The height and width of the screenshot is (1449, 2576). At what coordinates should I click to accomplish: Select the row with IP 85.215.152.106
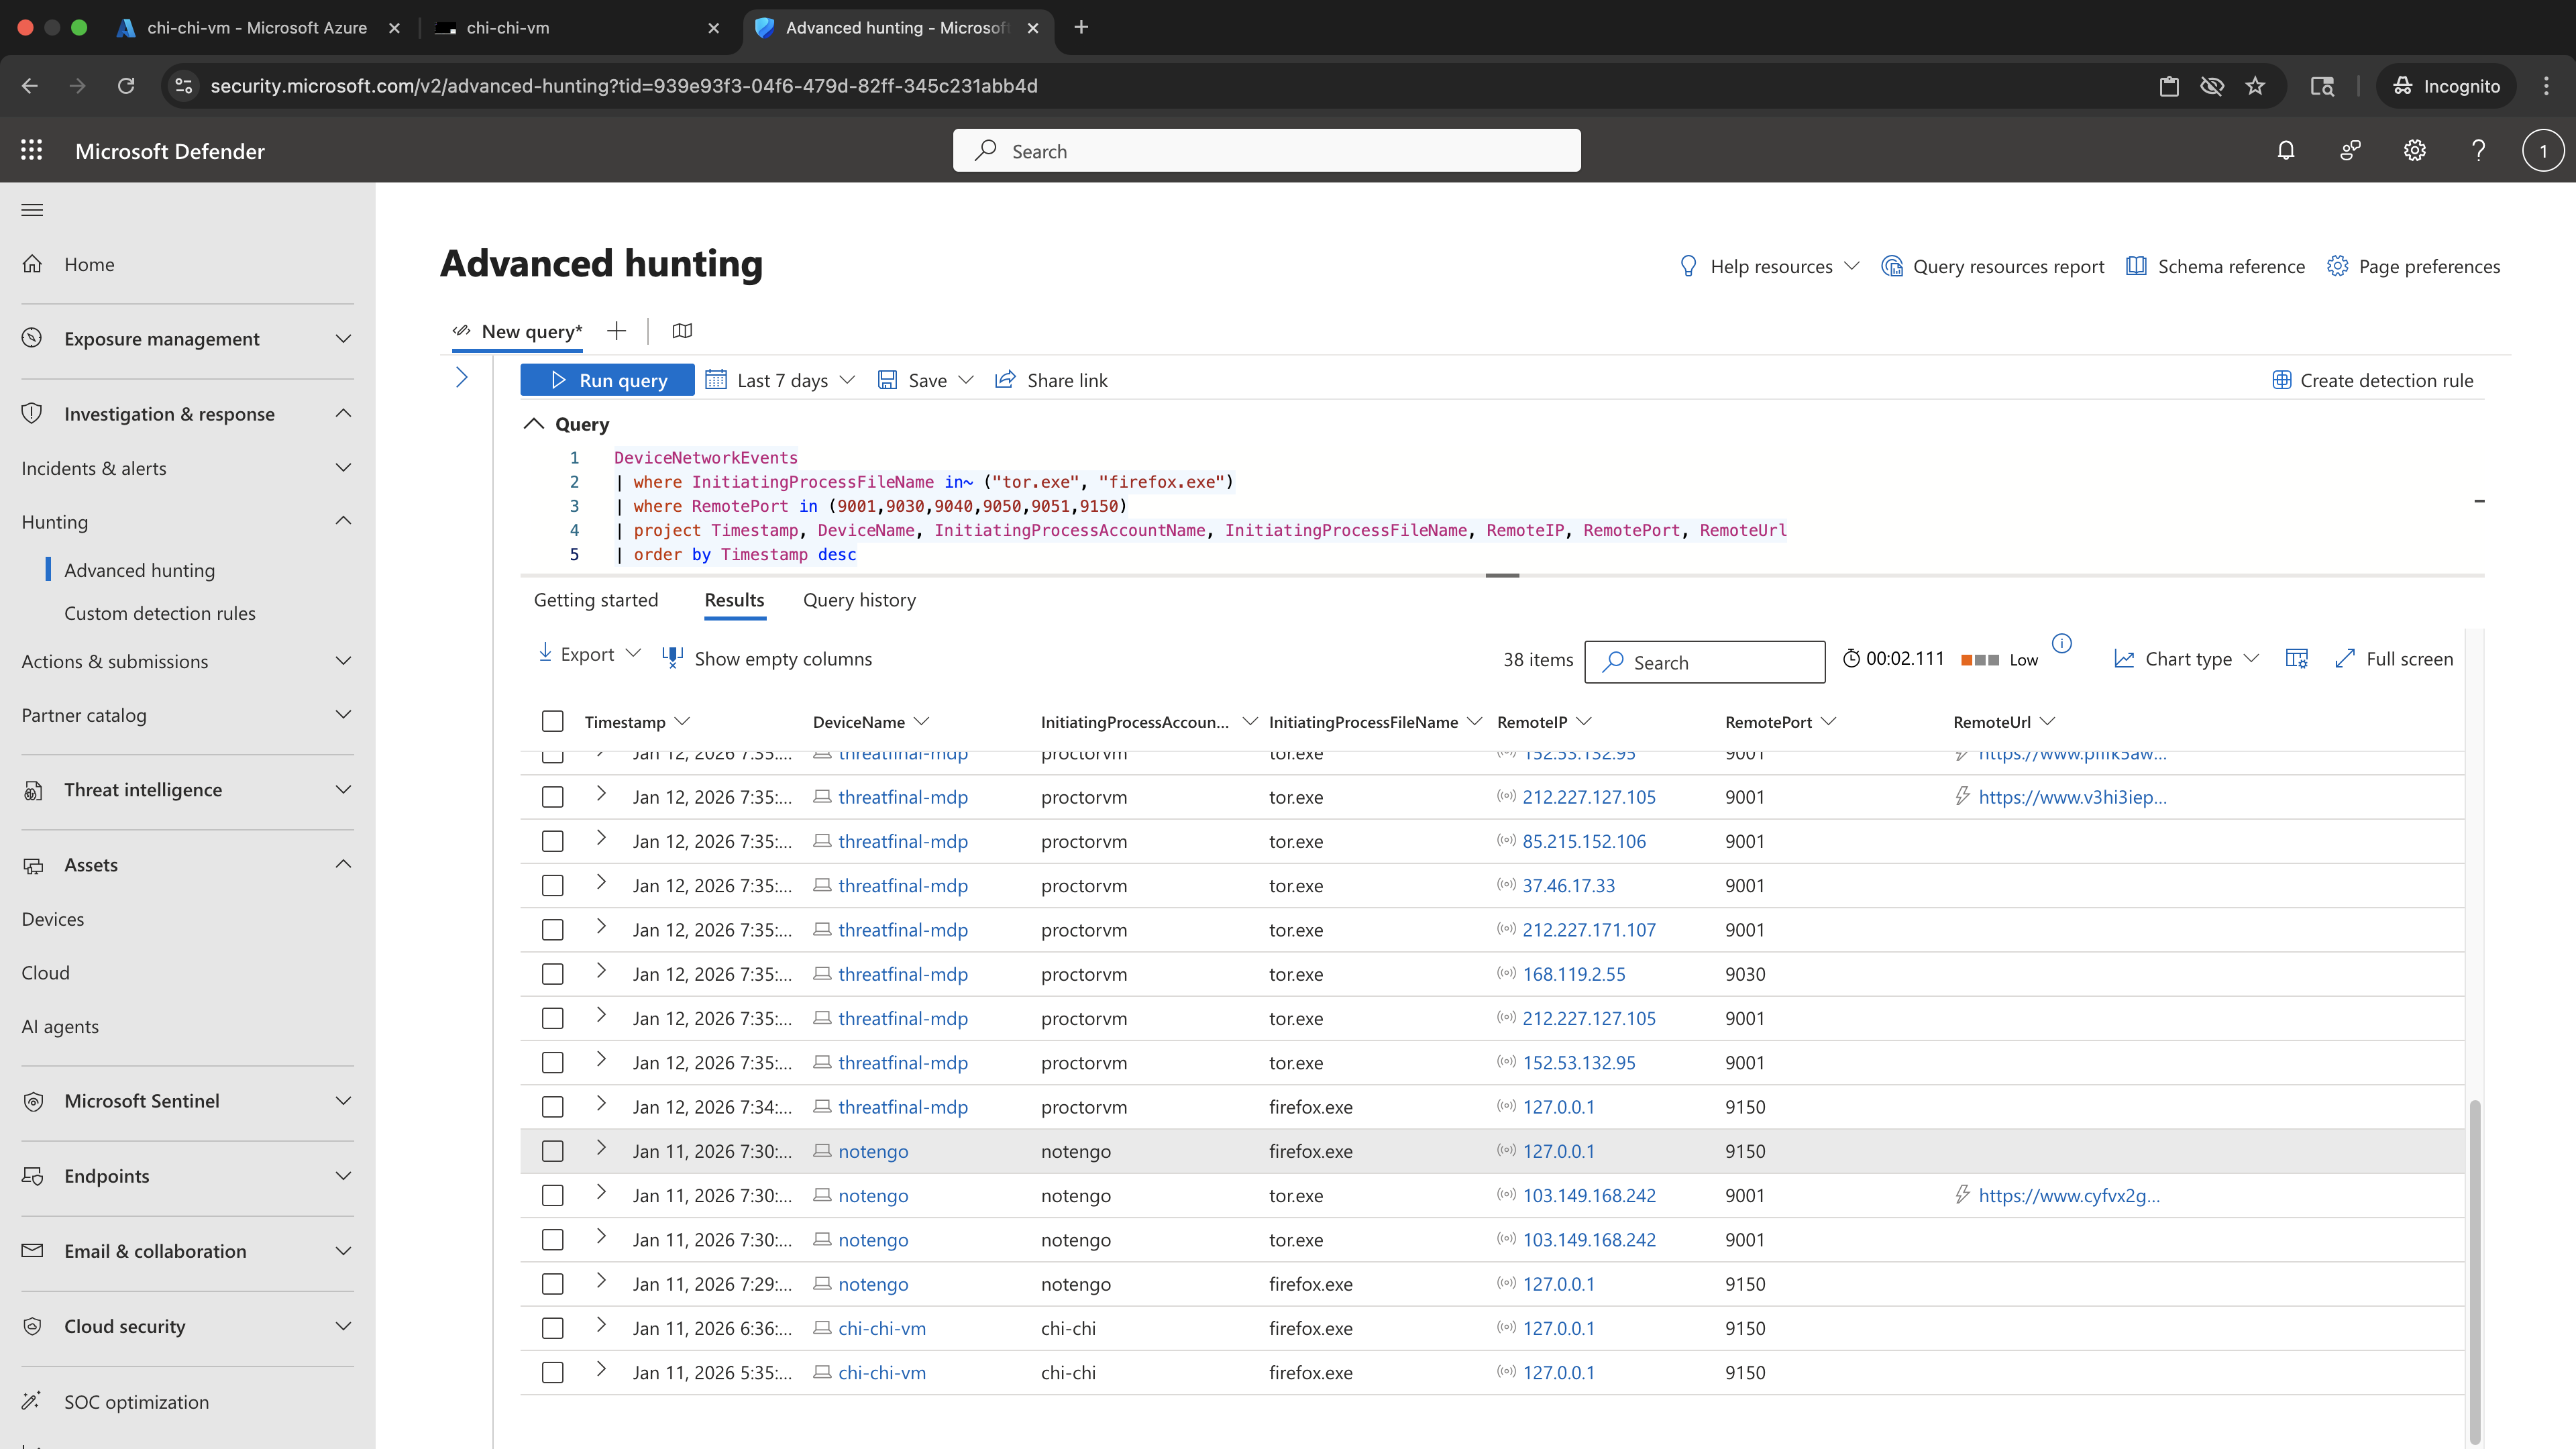[x=553, y=841]
